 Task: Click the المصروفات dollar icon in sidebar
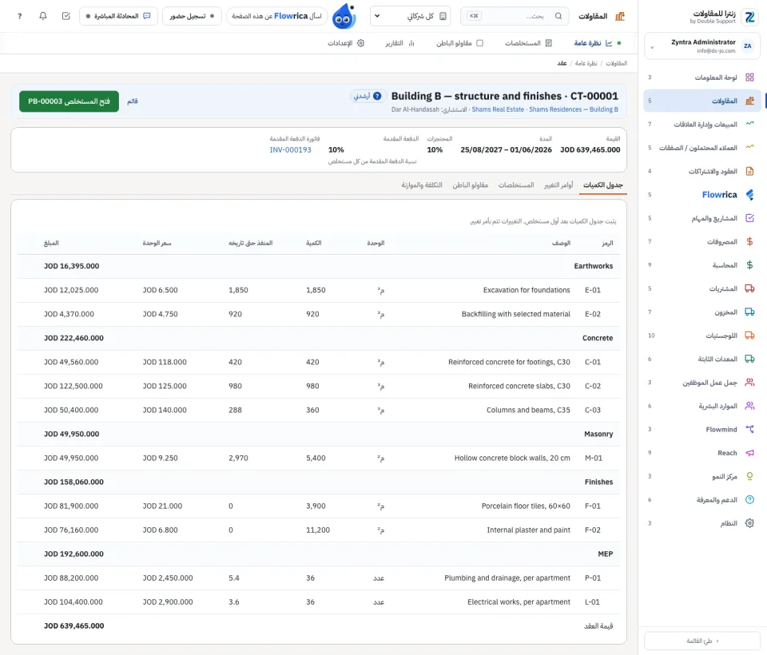[x=749, y=242]
